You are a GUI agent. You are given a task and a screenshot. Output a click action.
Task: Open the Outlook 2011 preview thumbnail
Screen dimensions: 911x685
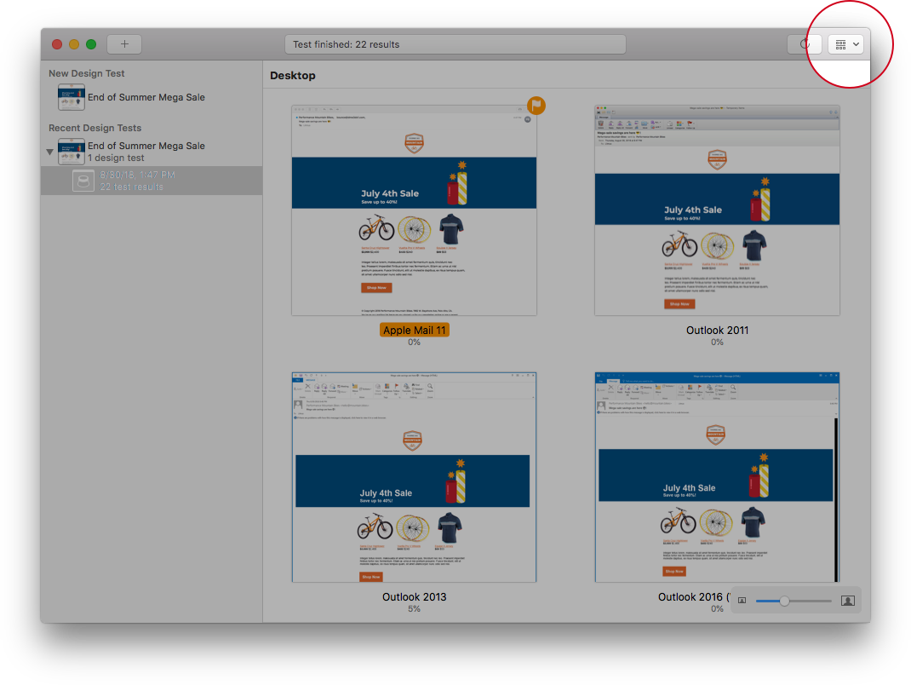coord(717,210)
